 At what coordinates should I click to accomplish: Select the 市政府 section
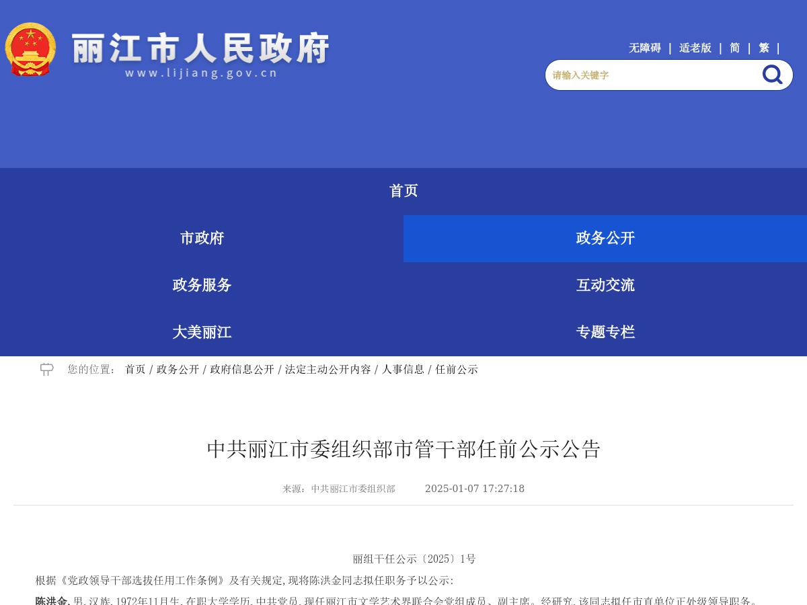(x=202, y=238)
